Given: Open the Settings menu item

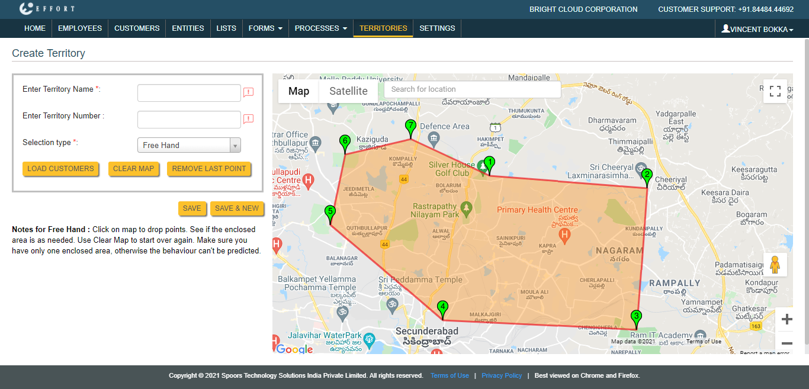Looking at the screenshot, I should click(437, 28).
